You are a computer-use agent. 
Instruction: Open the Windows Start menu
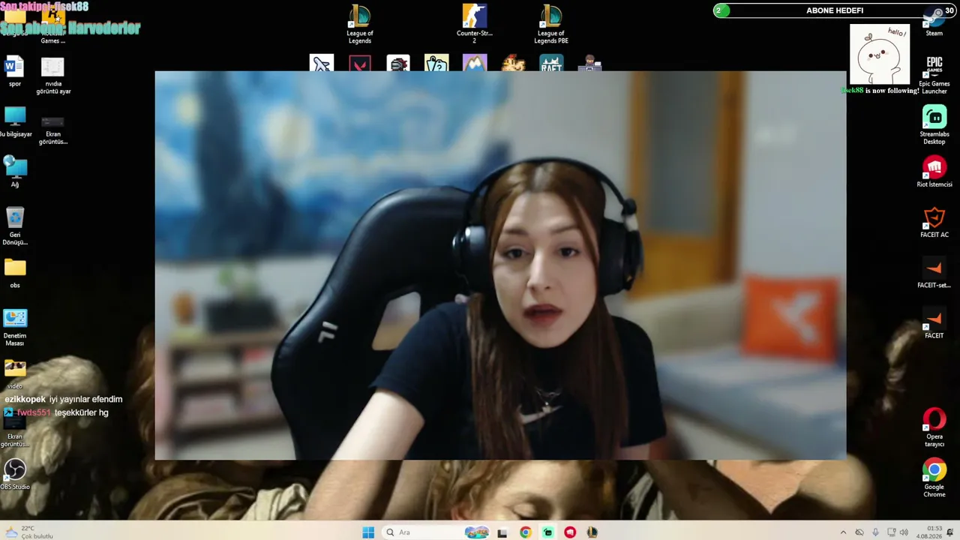(x=368, y=532)
